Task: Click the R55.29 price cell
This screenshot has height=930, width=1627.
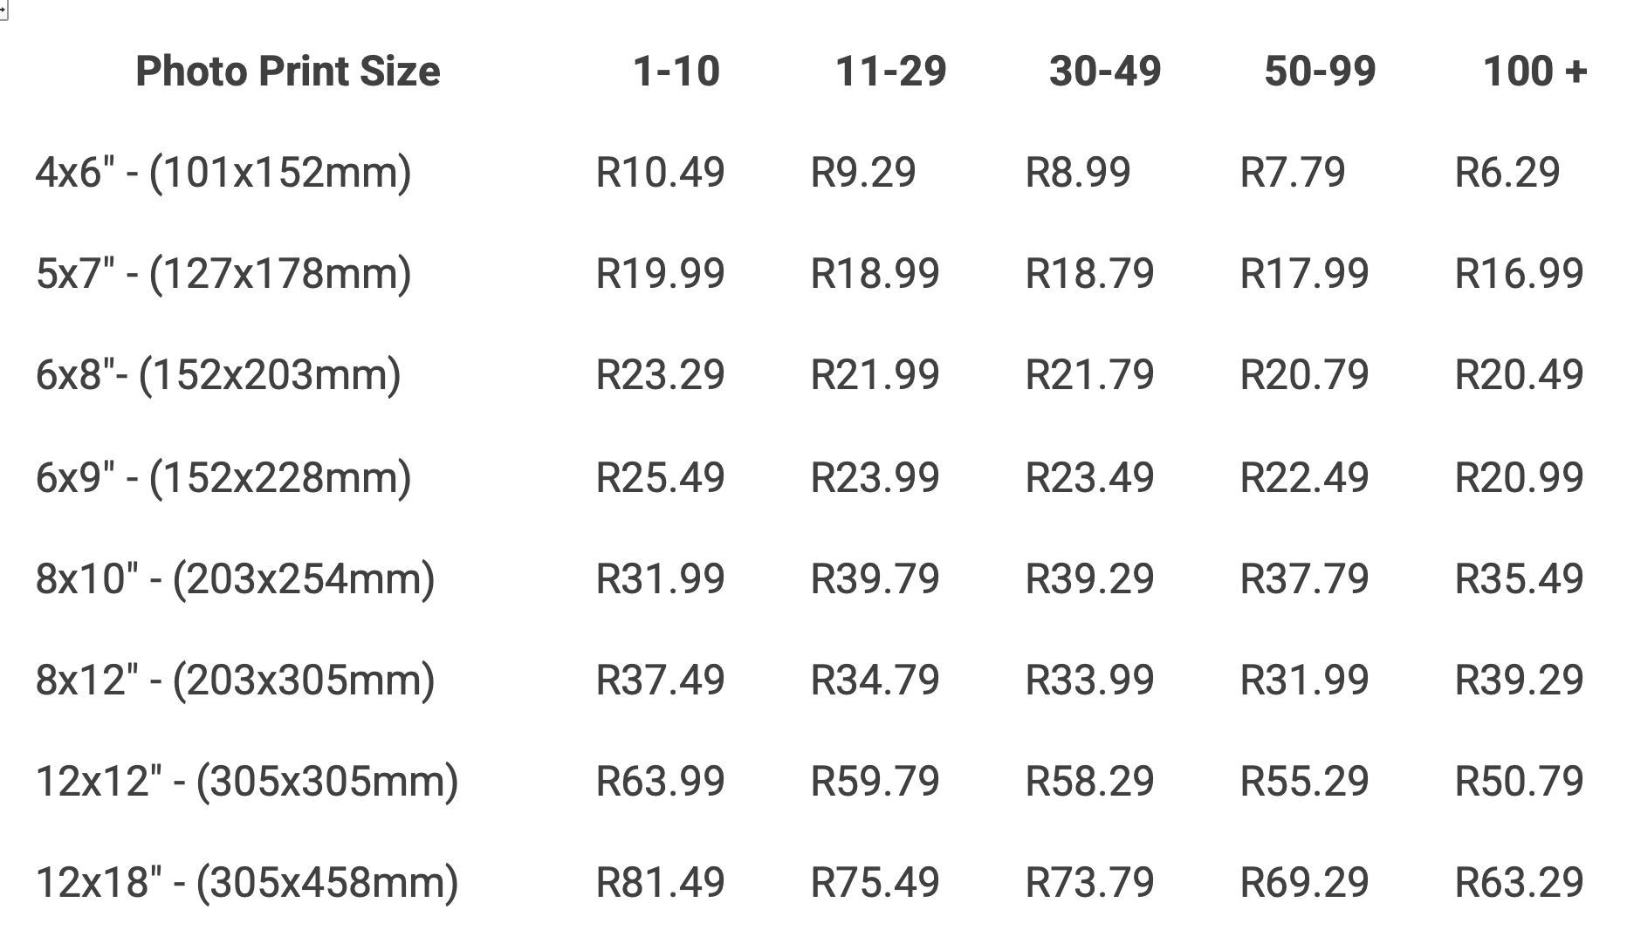Action: (x=1304, y=781)
